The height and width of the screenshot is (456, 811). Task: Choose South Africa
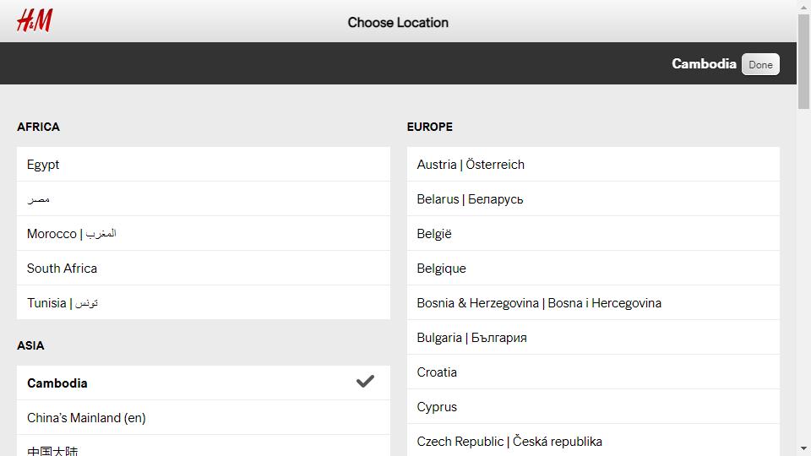tap(204, 269)
